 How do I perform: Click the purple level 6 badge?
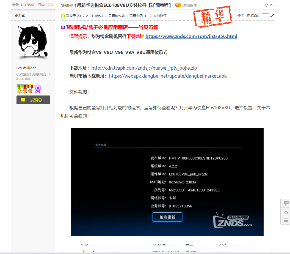click(x=38, y=89)
